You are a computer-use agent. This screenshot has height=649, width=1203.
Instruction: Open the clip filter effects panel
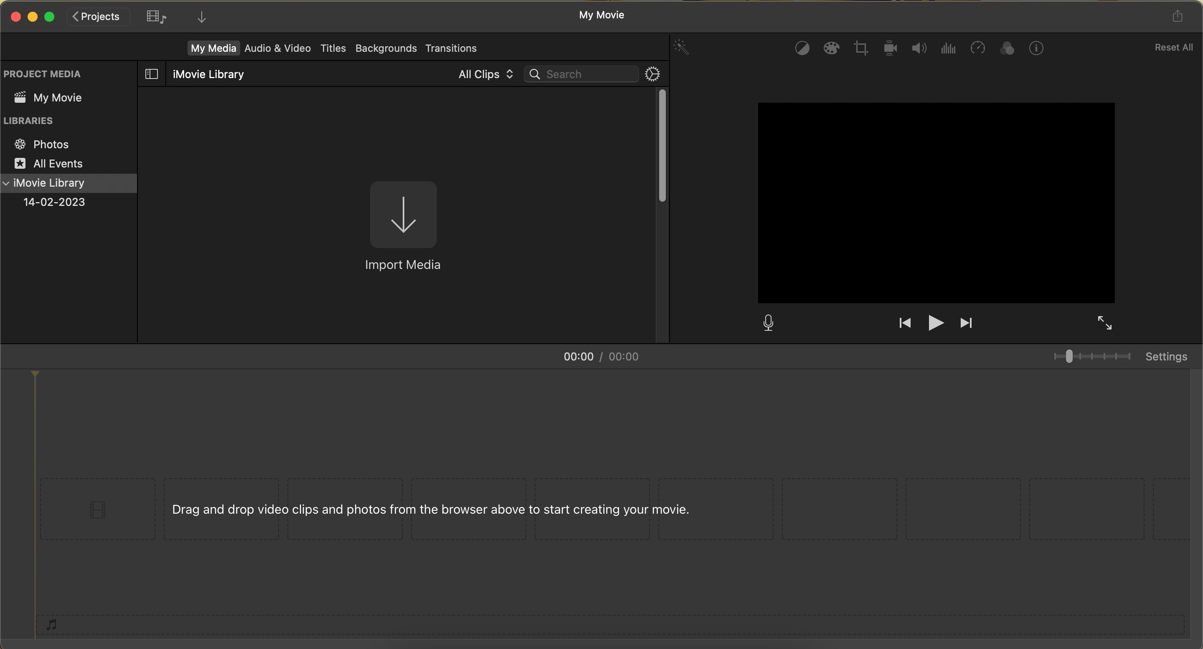click(1008, 48)
